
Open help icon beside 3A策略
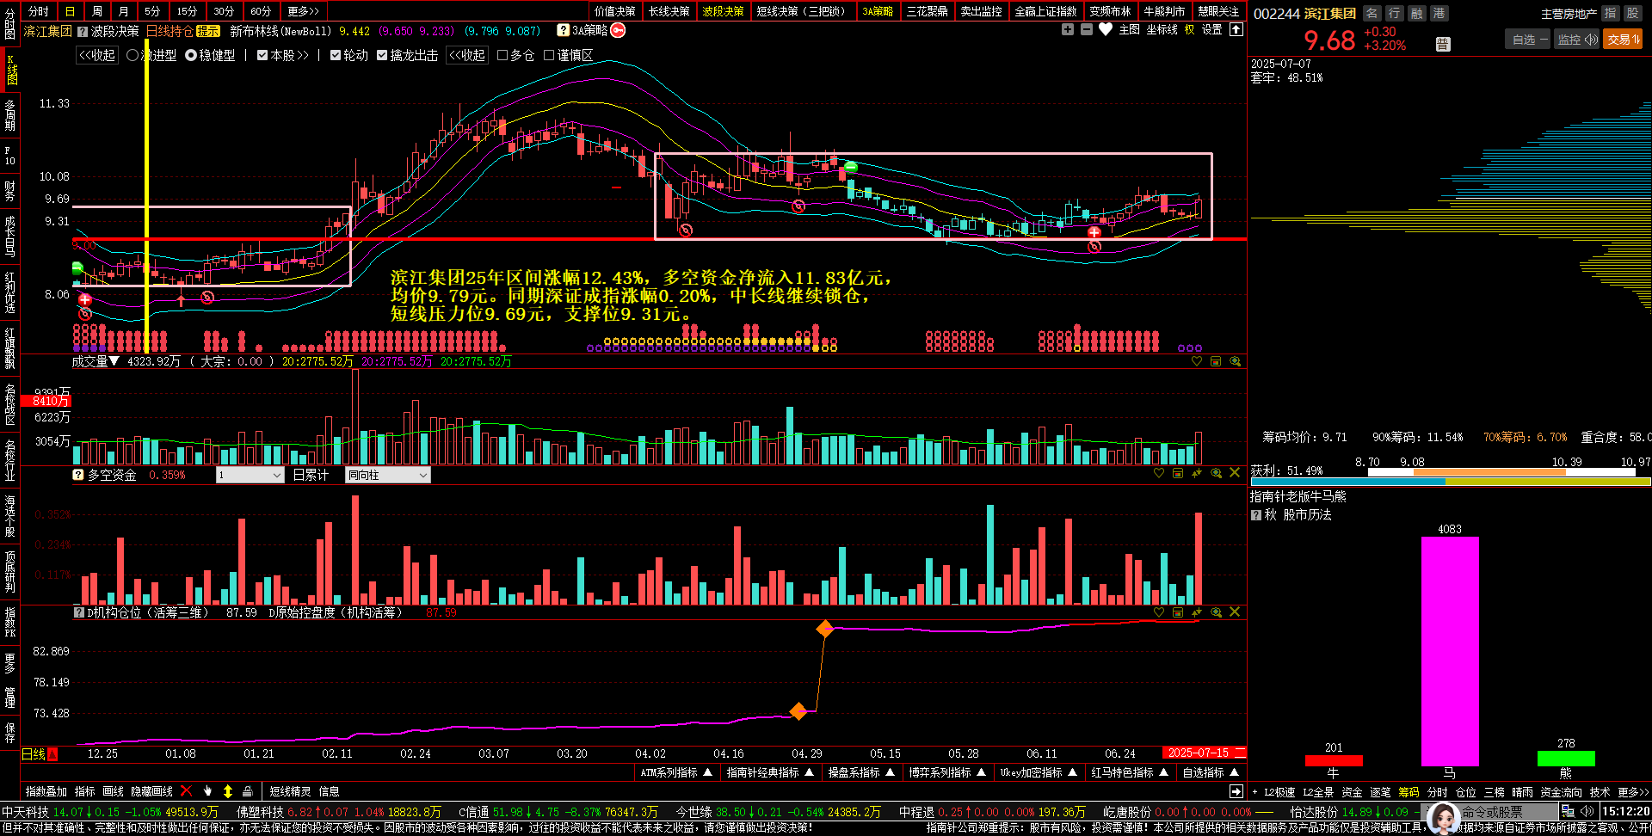tap(563, 30)
